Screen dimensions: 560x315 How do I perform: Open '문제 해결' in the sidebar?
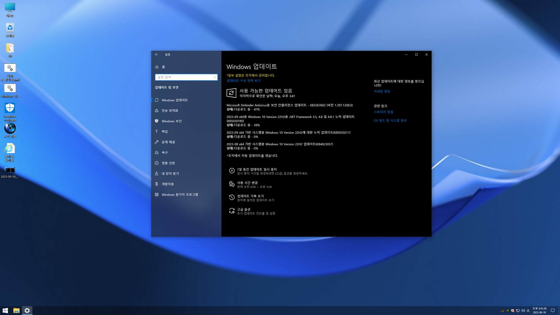(186, 142)
